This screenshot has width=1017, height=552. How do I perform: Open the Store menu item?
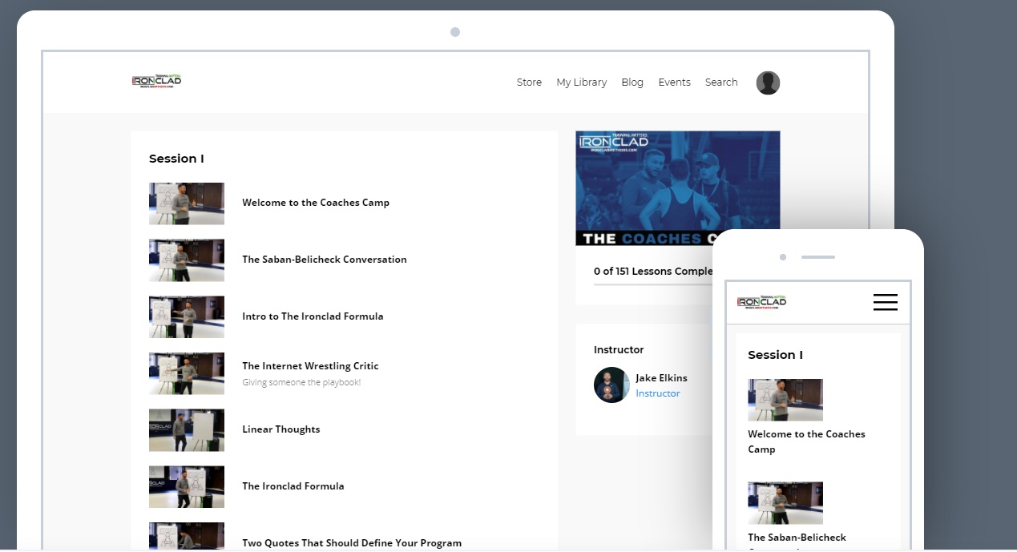(529, 83)
